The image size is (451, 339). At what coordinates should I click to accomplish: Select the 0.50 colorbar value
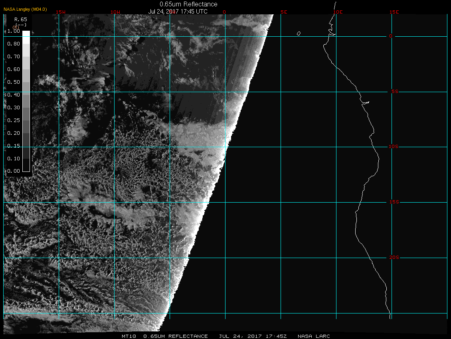tap(14, 82)
